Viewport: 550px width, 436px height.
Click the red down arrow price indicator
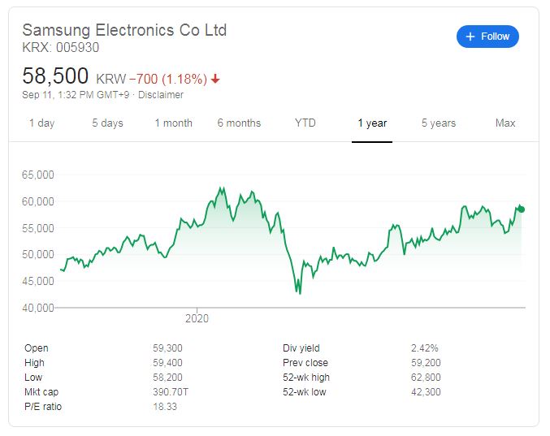[215, 79]
